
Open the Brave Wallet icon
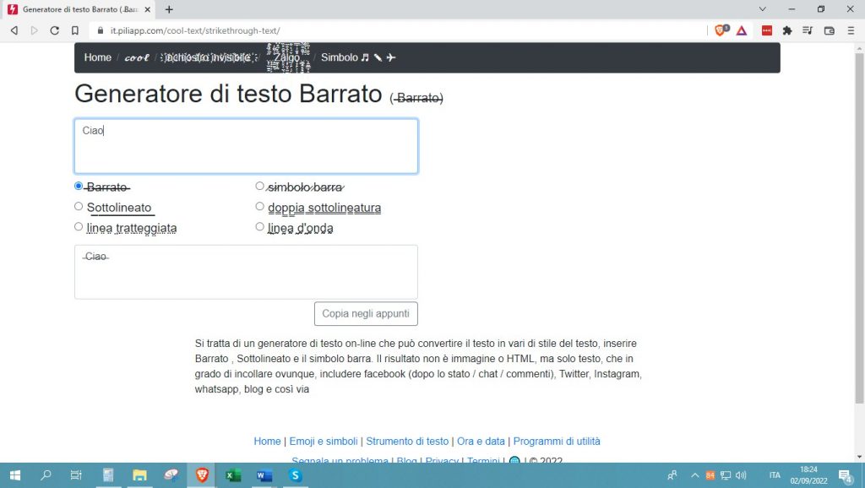tap(830, 30)
